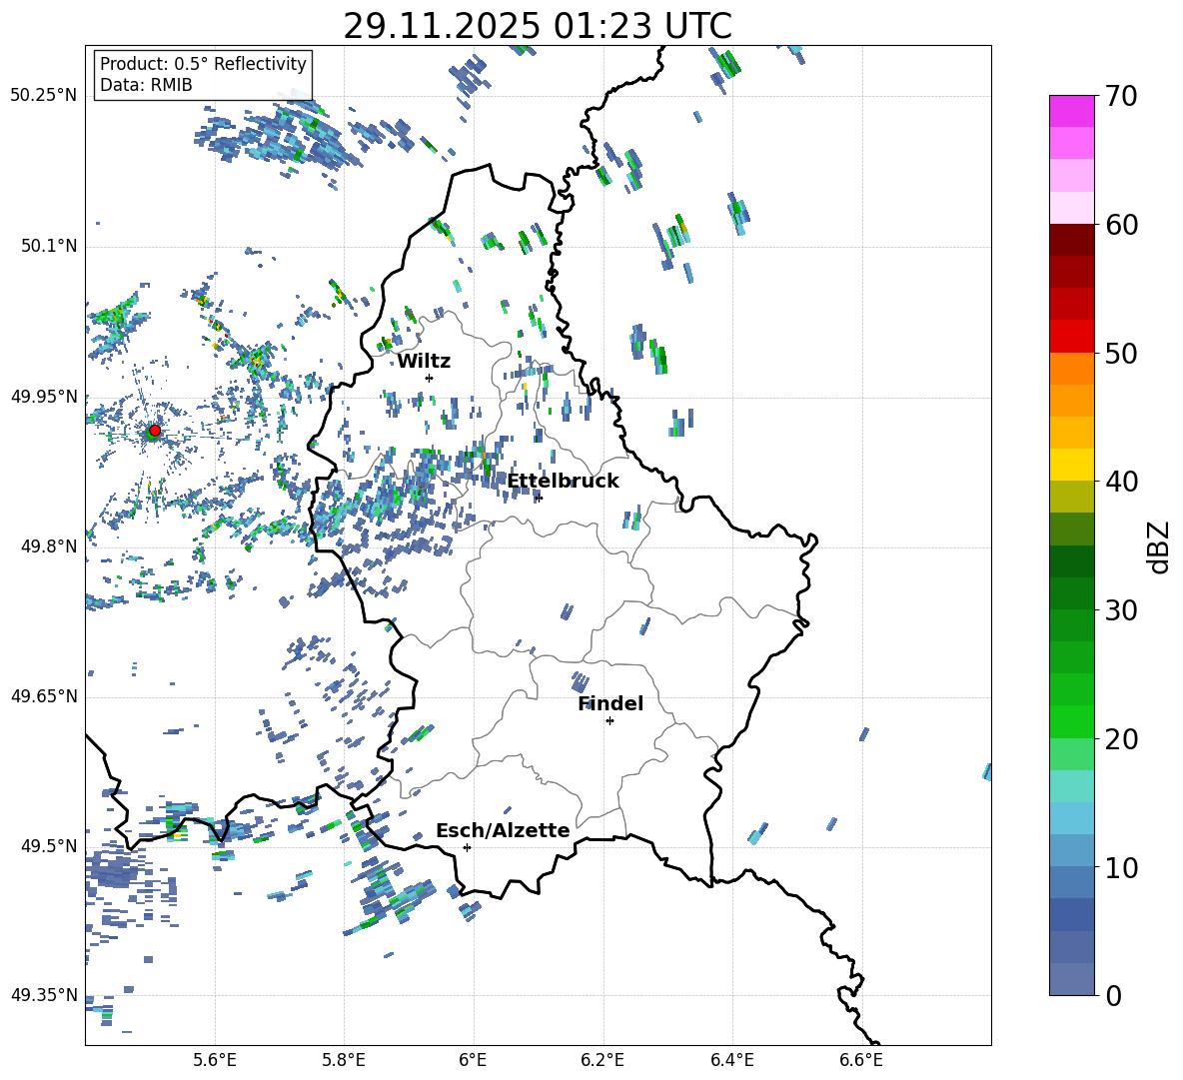The width and height of the screenshot is (1183, 1080).
Task: Click the Product 0.5° Reflectivity info box
Action: click(x=203, y=75)
